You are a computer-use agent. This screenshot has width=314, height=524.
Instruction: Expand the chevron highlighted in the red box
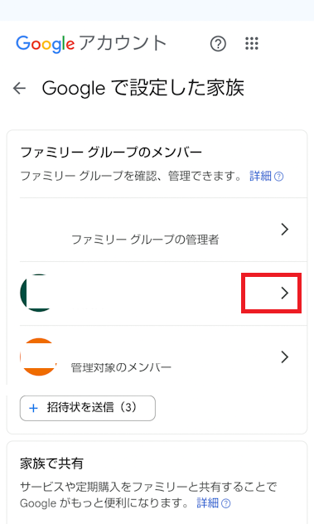point(285,293)
